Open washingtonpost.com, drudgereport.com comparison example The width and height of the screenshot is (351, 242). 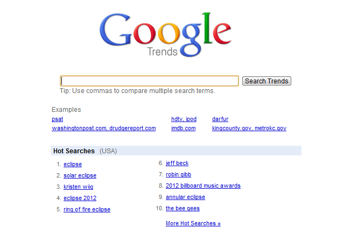point(103,129)
